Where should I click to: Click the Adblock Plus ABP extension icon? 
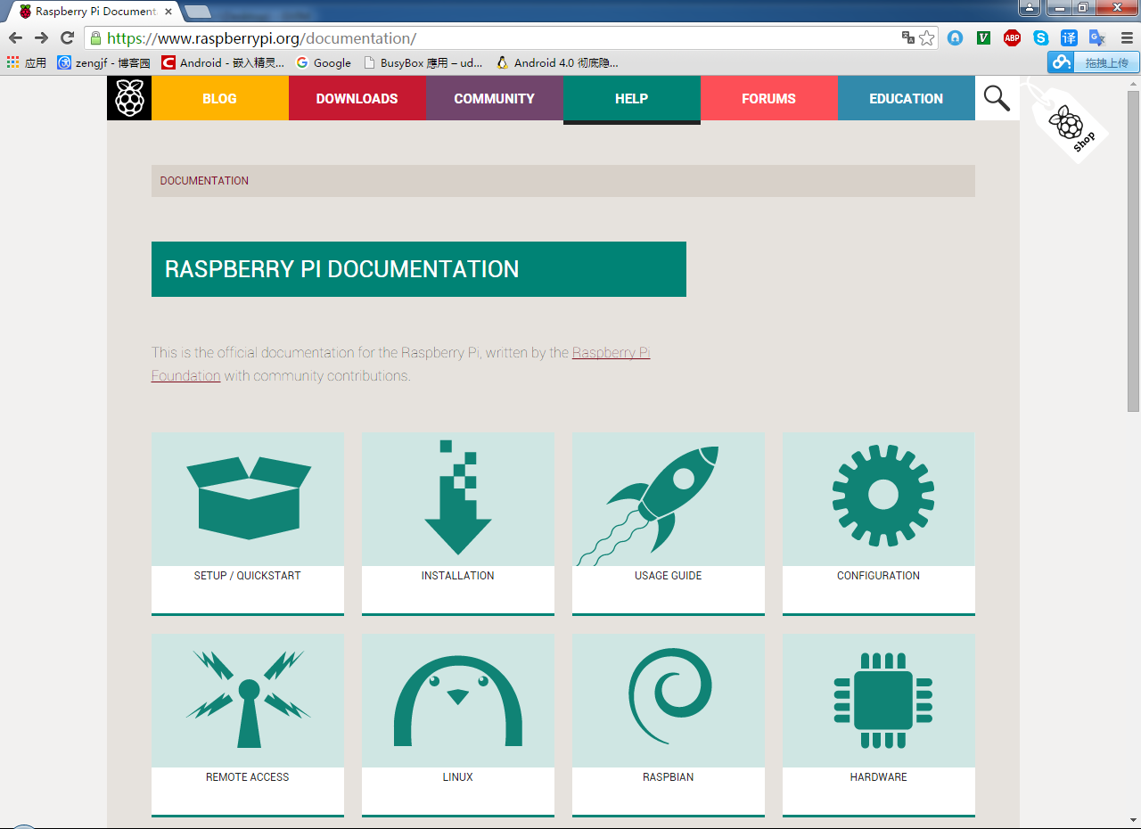1012,37
